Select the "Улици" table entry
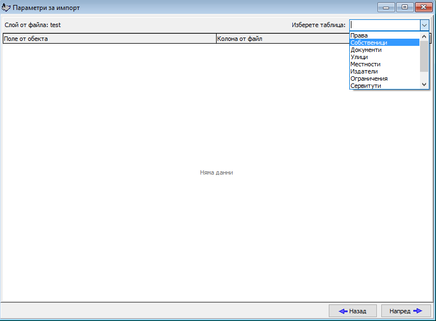 pyautogui.click(x=359, y=57)
